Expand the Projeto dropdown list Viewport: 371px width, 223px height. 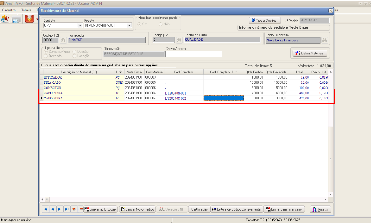(x=129, y=26)
